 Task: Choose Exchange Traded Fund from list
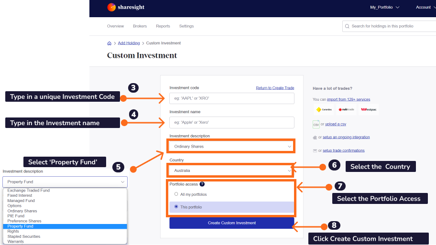65,191
